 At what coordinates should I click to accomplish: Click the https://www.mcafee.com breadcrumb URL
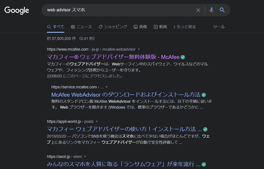[68, 49]
